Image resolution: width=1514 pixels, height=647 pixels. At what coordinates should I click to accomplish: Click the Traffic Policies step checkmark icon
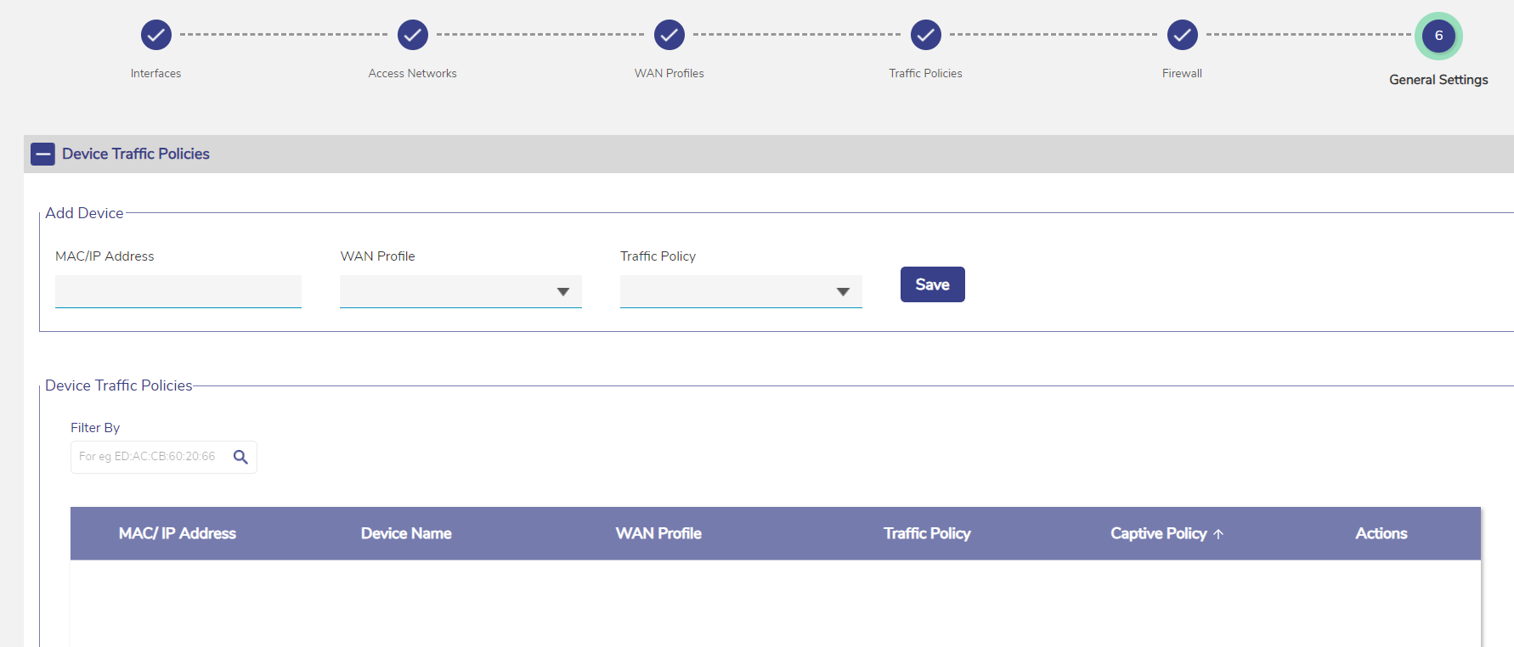(926, 35)
